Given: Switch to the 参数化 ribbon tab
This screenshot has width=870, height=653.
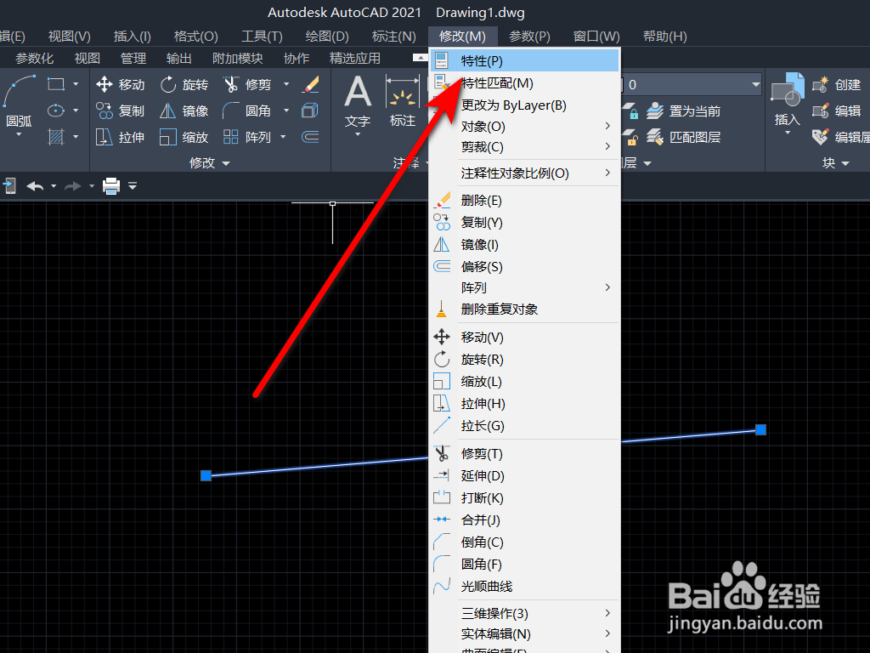Looking at the screenshot, I should pos(34,59).
